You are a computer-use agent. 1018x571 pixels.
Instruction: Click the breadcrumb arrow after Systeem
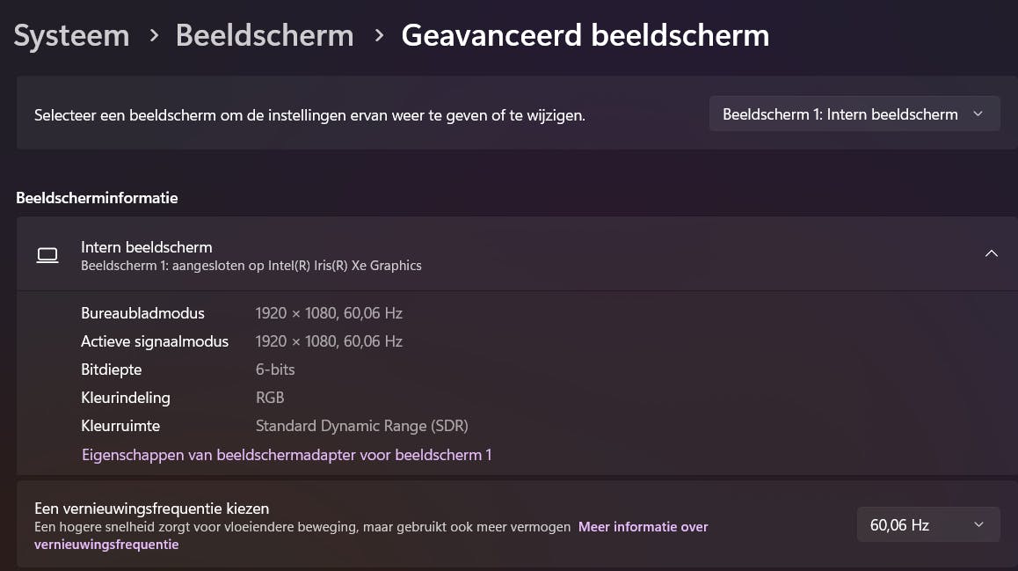[154, 36]
